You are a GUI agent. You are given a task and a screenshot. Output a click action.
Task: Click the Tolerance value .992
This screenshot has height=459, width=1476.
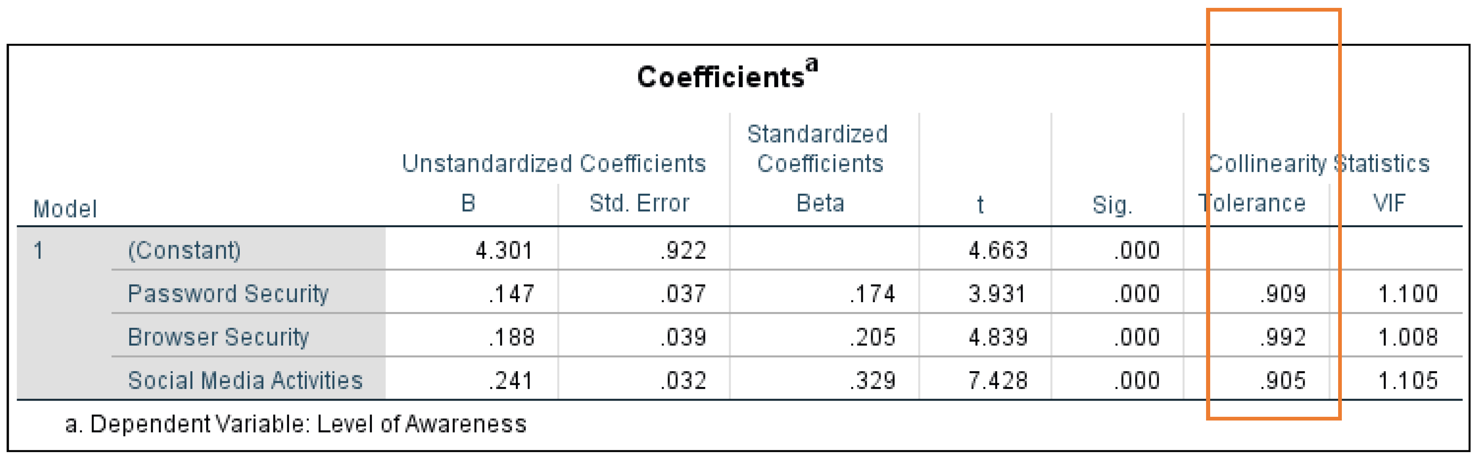pyautogui.click(x=1282, y=337)
